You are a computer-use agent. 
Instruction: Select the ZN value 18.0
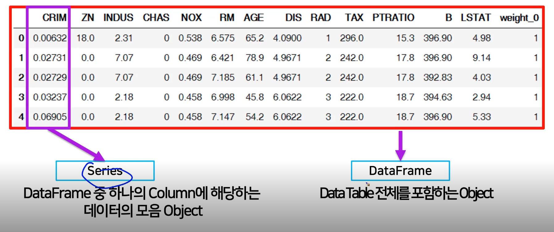[85, 38]
